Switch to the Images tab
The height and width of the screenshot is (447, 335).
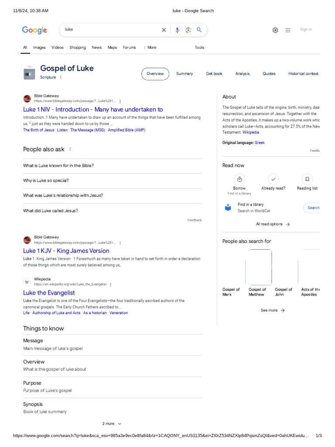pyautogui.click(x=39, y=48)
